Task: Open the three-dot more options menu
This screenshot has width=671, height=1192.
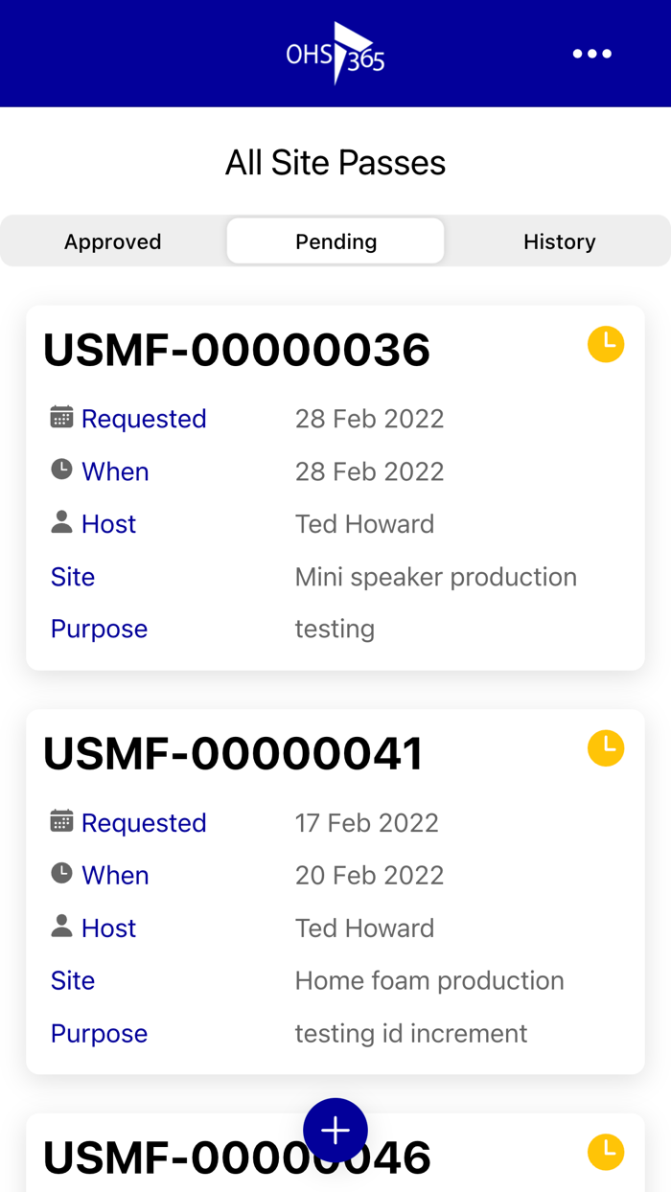Action: (x=591, y=54)
